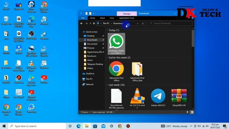The image size is (229, 129).
Task: Open Cortana circle on taskbar
Action: pos(70,126)
